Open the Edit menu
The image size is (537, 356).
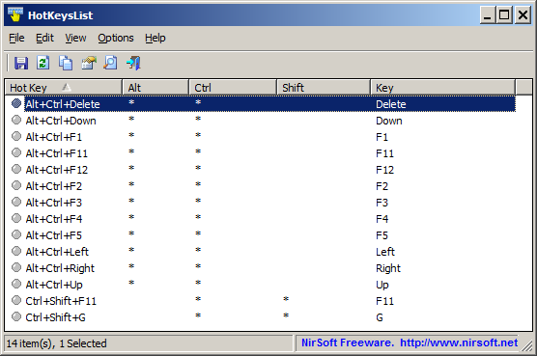point(44,38)
